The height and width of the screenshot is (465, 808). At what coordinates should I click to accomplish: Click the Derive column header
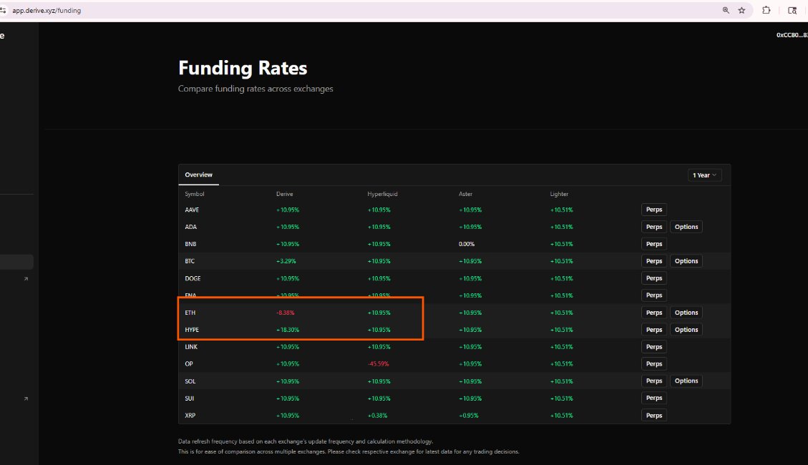click(284, 194)
